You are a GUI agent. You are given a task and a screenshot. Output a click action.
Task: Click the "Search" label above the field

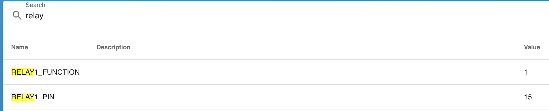click(35, 5)
